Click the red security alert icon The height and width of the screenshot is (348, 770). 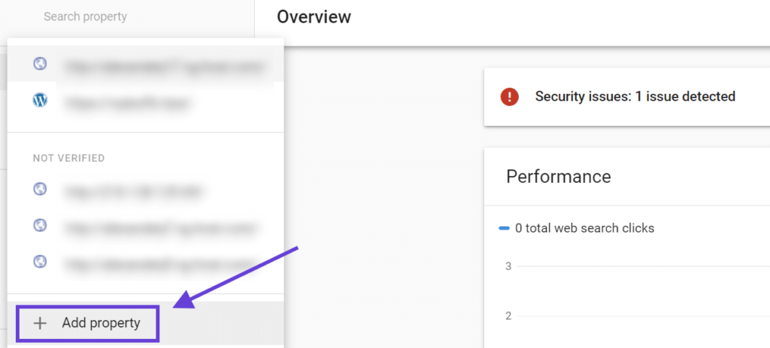click(509, 97)
